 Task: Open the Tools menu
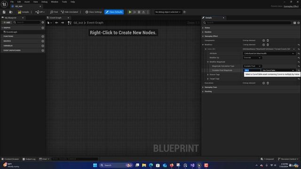coord(64,2)
